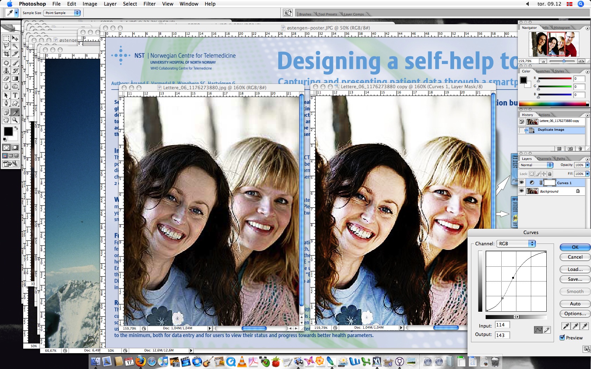Open the Layers panel options menu
591x369 pixels.
[x=587, y=159]
